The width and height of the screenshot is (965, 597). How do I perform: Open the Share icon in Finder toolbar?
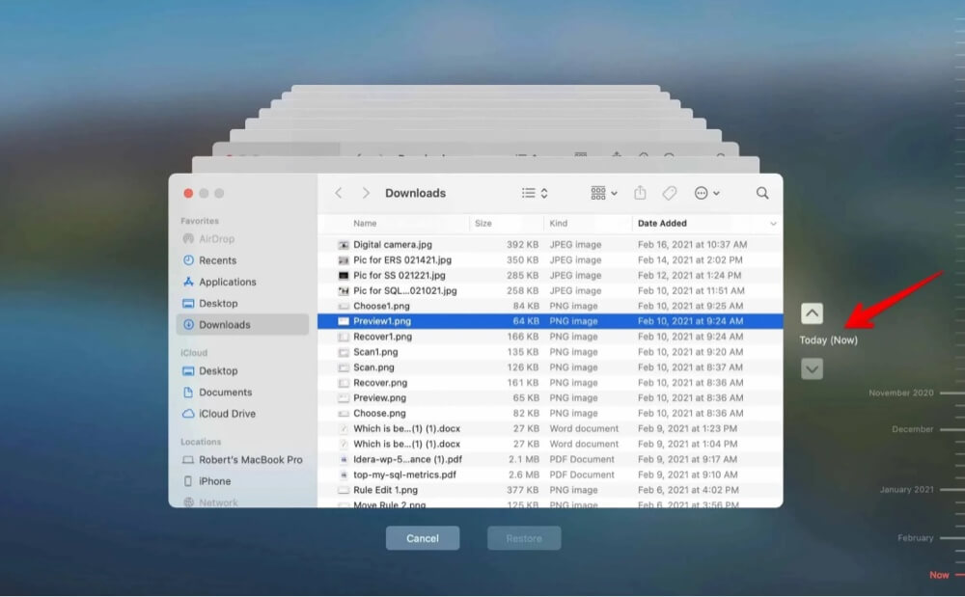pyautogui.click(x=641, y=193)
